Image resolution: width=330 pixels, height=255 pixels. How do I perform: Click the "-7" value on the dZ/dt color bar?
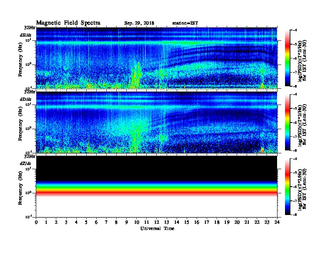[x=295, y=201]
